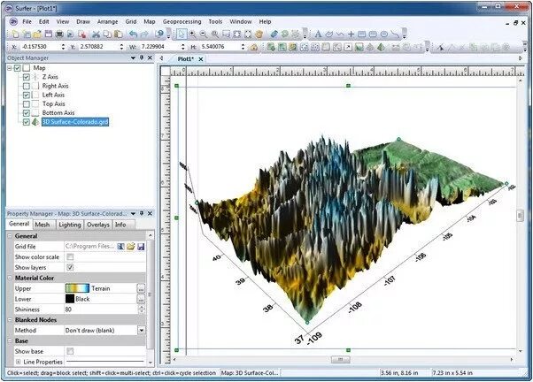Image resolution: width=533 pixels, height=382 pixels.
Task: Click the home icon beside H field
Action: pos(254,47)
